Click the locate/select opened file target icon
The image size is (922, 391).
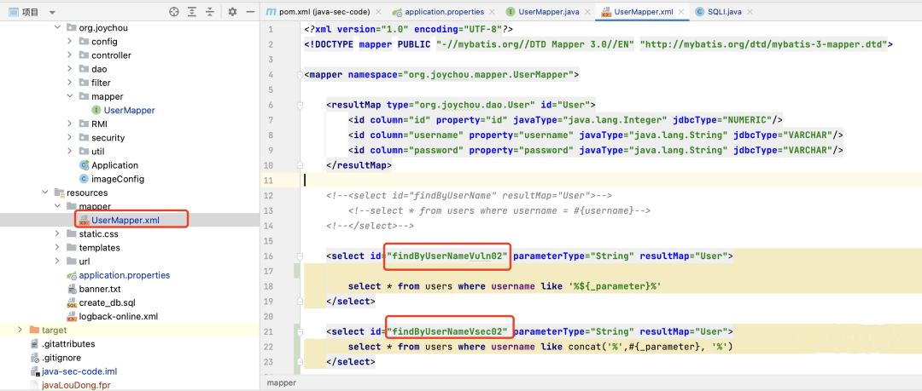pyautogui.click(x=173, y=12)
